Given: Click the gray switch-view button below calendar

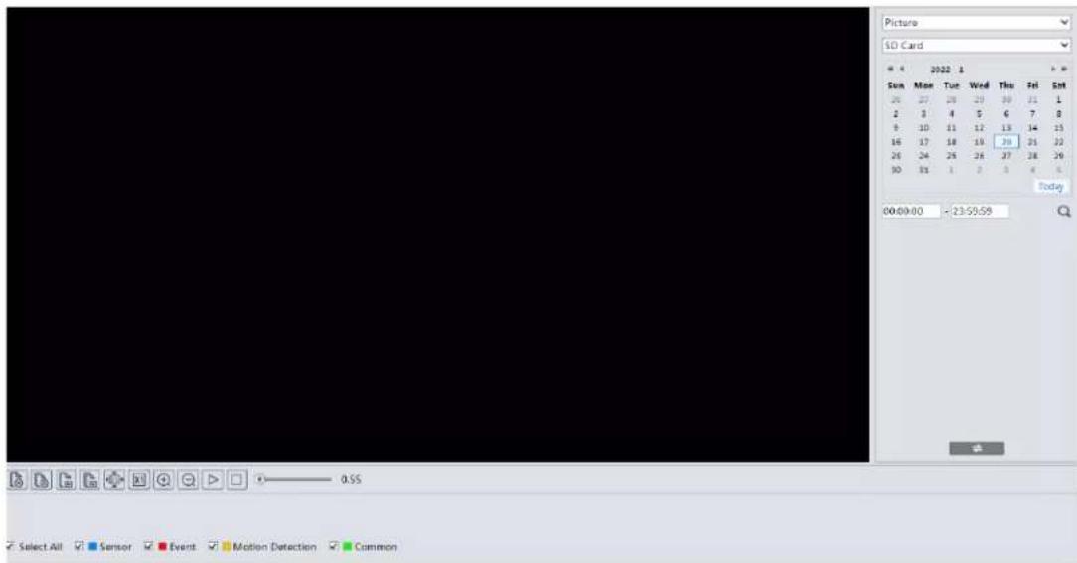Looking at the screenshot, I should point(977,449).
